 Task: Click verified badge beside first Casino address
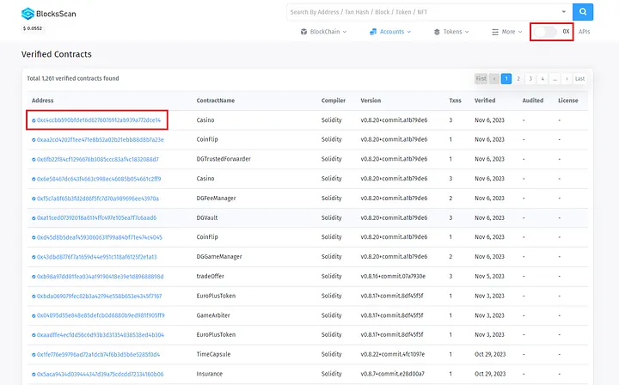click(x=34, y=120)
